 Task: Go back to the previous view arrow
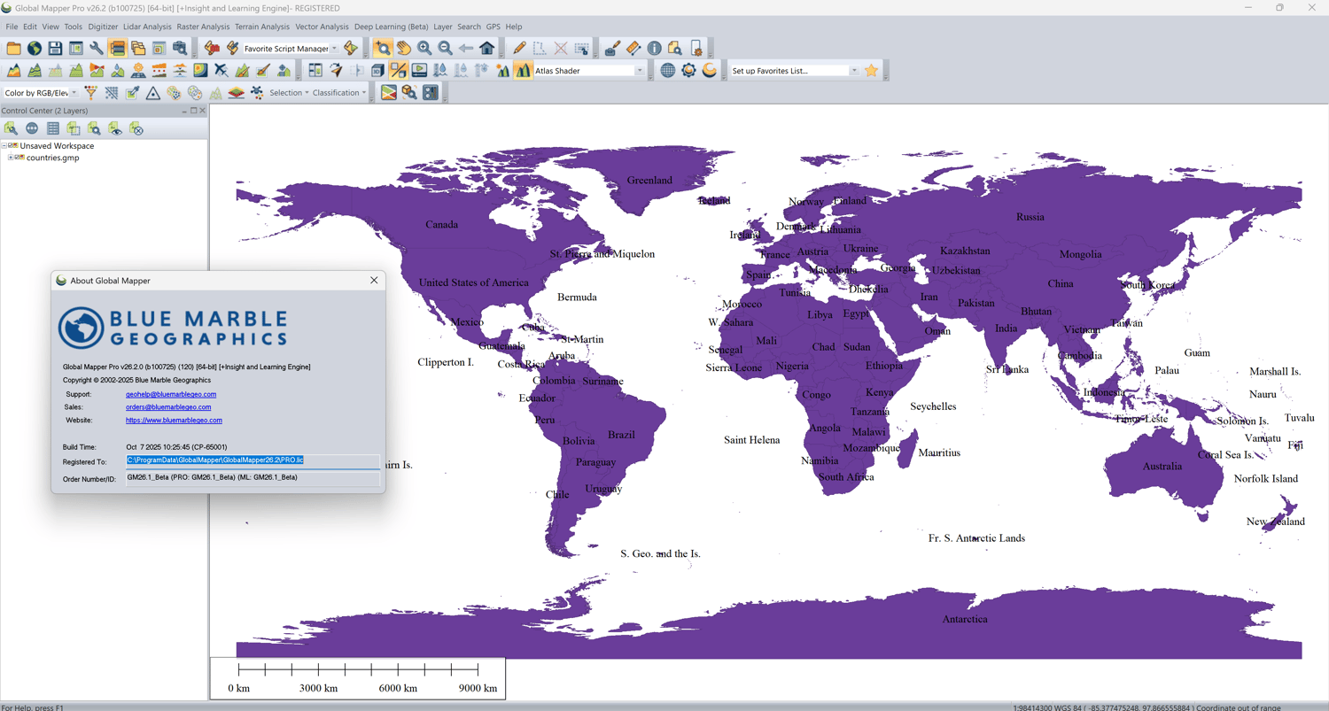tap(466, 49)
